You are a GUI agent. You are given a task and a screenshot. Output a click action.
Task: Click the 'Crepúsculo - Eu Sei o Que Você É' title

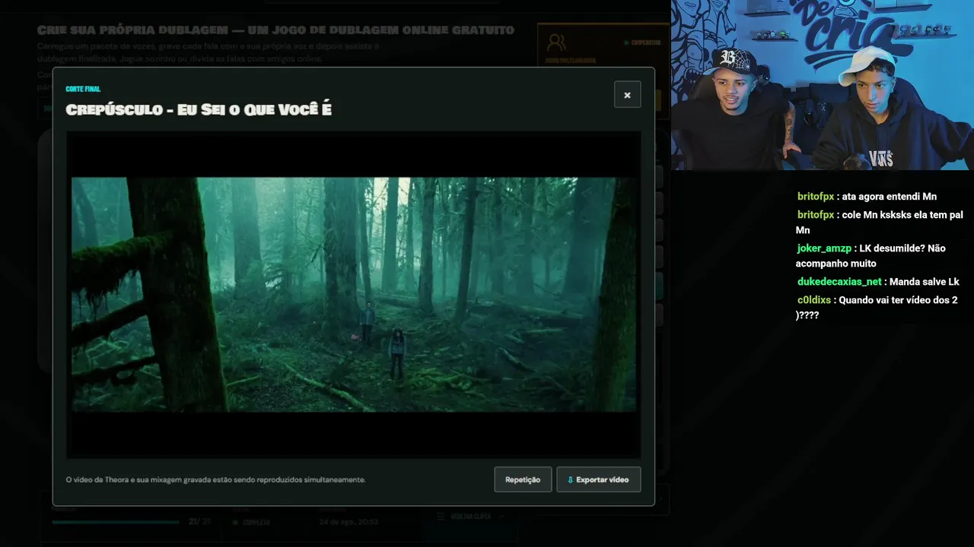tap(199, 109)
